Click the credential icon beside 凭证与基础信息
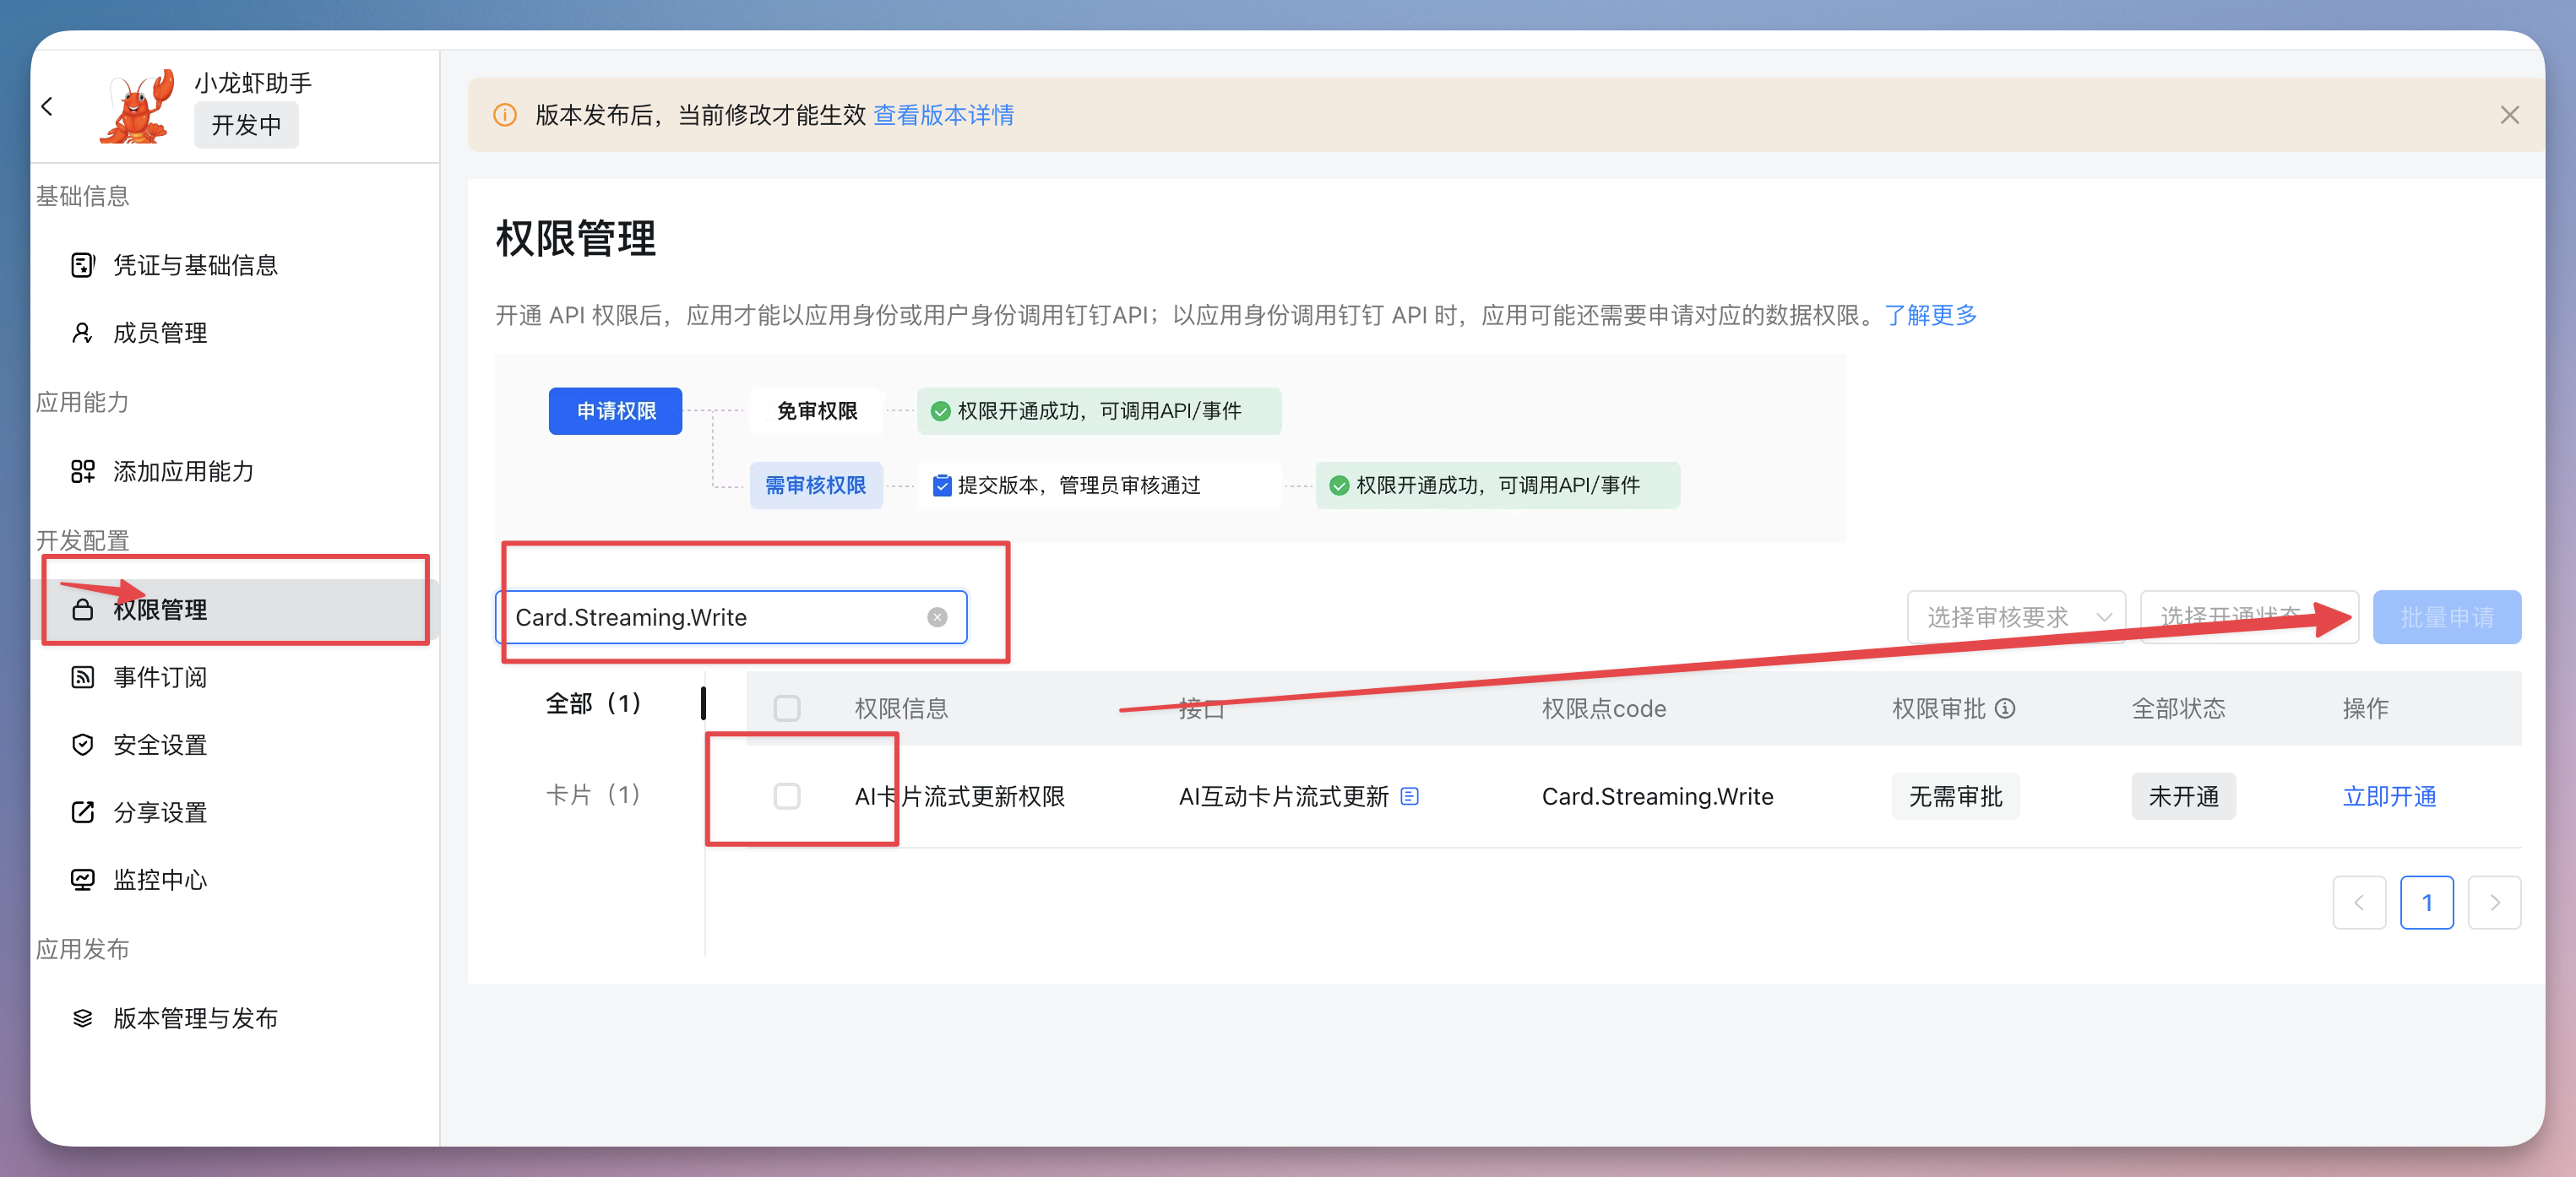Viewport: 2576px width, 1177px height. tap(83, 265)
